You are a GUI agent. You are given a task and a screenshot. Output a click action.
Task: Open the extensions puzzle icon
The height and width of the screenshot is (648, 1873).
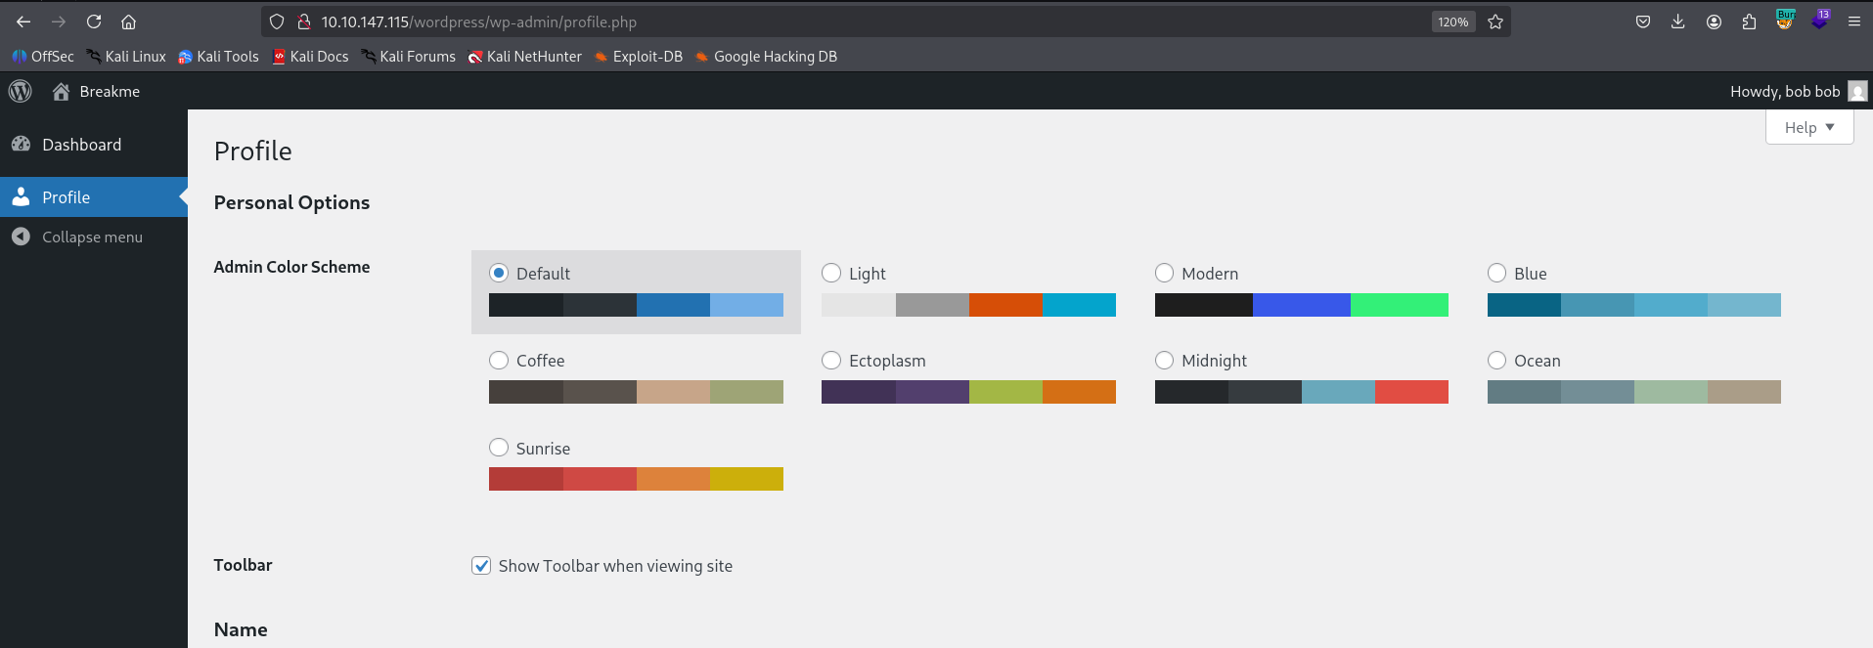pos(1750,22)
